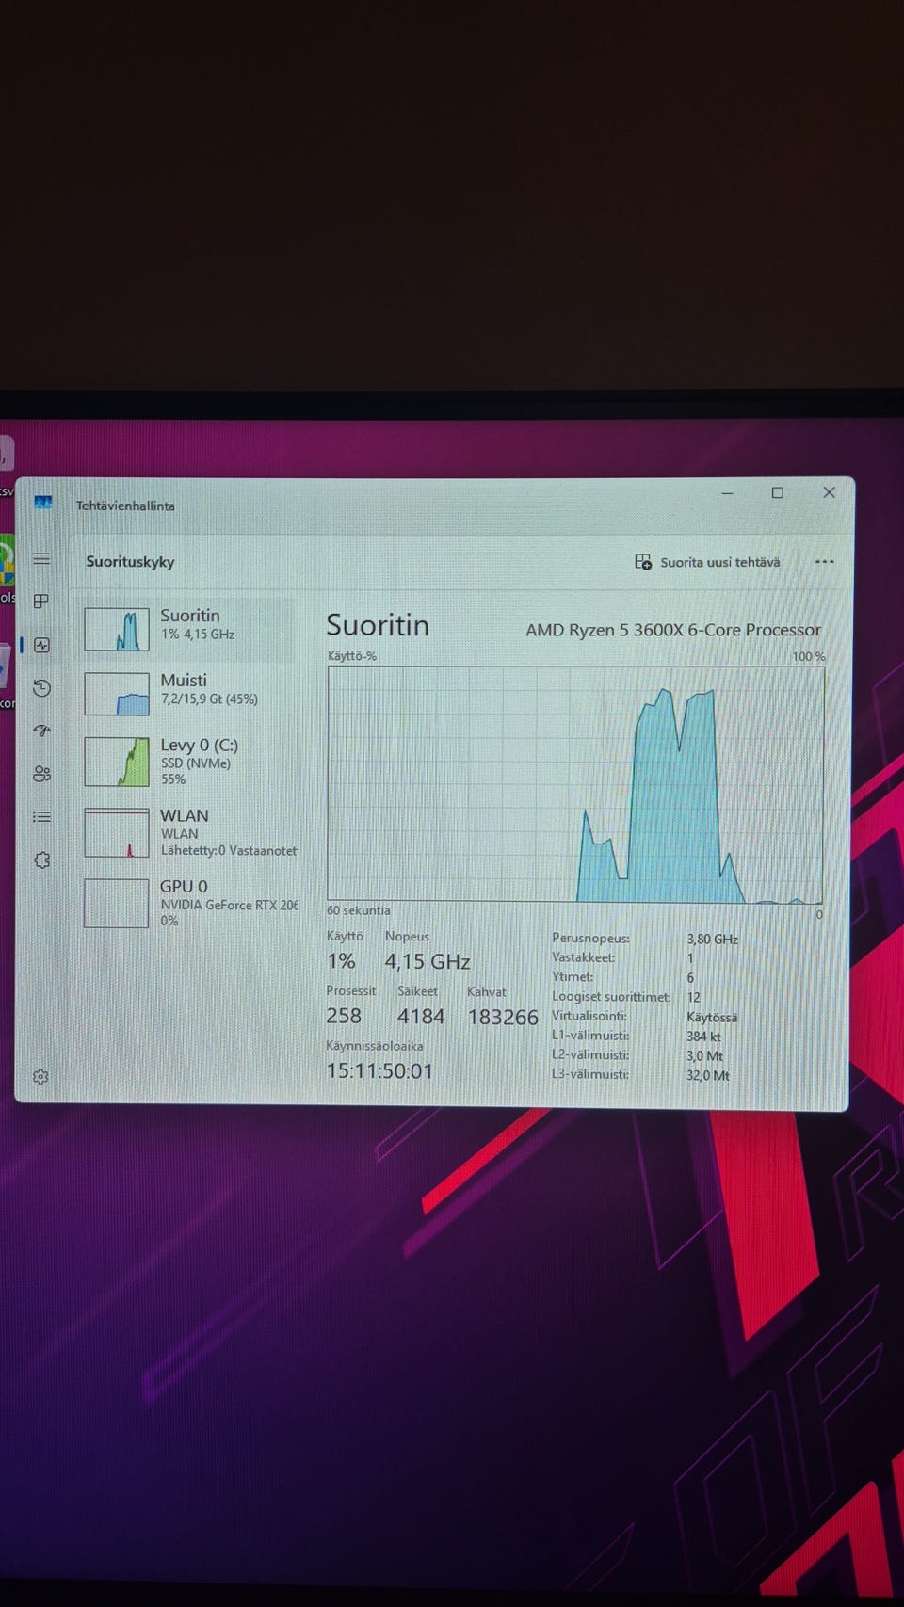Viewport: 904px width, 1607px height.
Task: Open App history page icon
Action: (41, 688)
